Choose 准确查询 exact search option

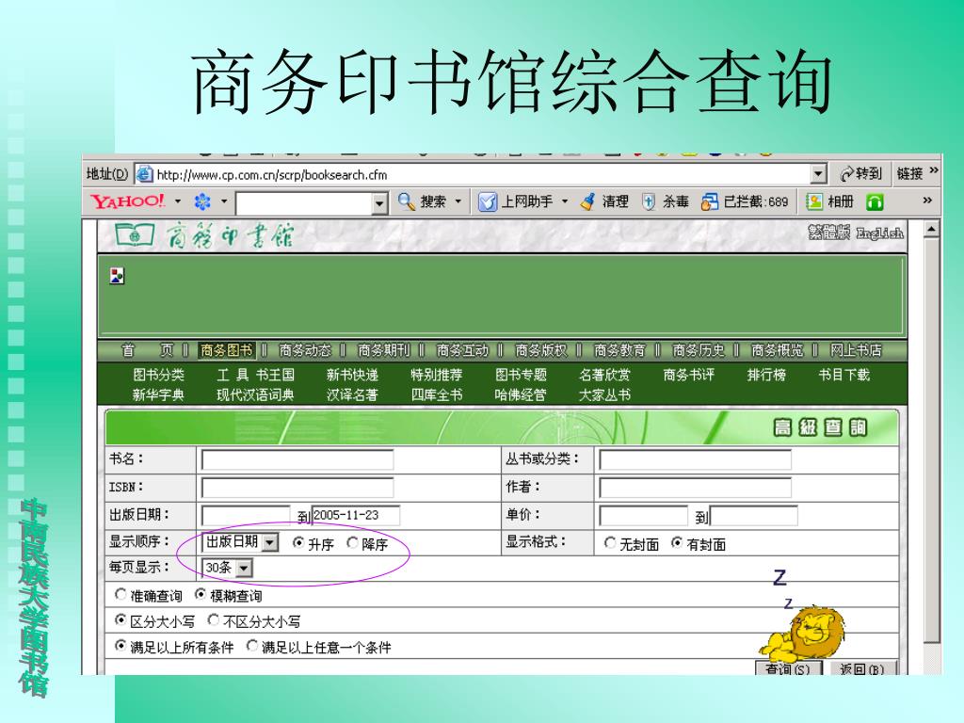[121, 595]
